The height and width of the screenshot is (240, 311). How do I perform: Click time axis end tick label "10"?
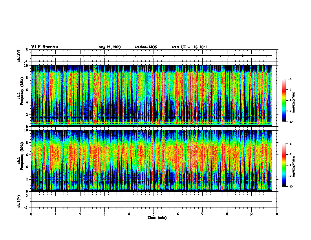point(276,214)
